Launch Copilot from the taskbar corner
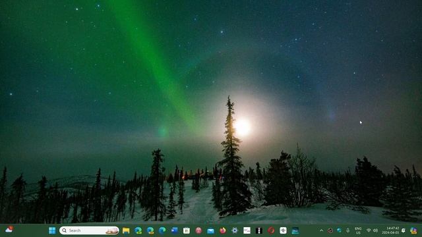This screenshot has width=422, height=237. [413, 230]
